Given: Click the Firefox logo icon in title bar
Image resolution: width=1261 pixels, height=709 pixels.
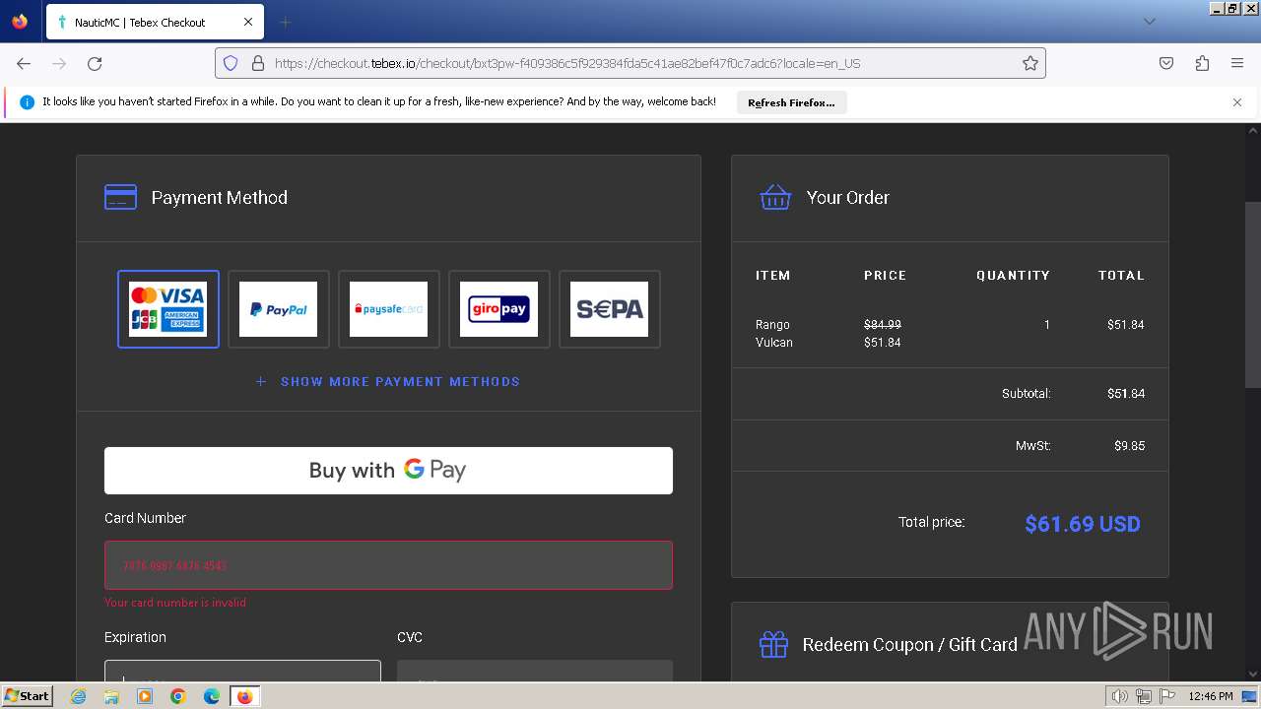Looking at the screenshot, I should point(20,22).
